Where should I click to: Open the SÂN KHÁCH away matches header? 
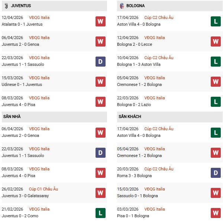[130, 117]
